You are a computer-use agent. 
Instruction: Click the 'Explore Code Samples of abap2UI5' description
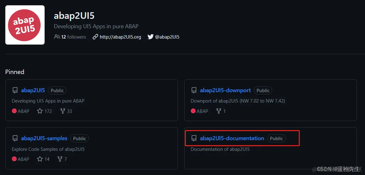(x=48, y=149)
